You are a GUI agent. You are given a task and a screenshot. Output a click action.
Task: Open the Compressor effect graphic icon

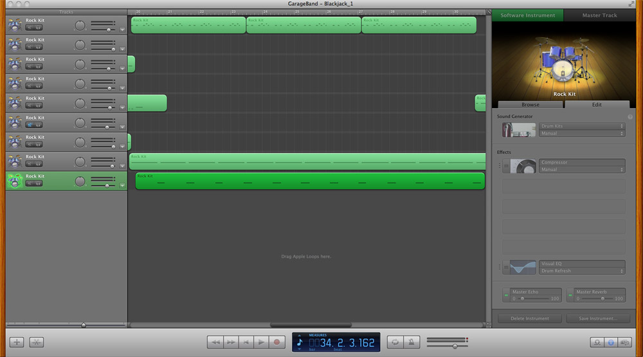(x=523, y=166)
